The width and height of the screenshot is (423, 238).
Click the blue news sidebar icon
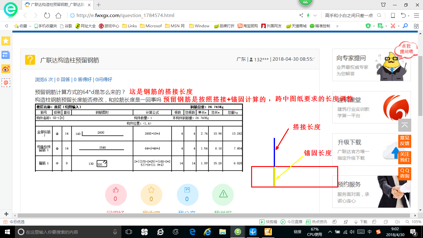click(6, 55)
